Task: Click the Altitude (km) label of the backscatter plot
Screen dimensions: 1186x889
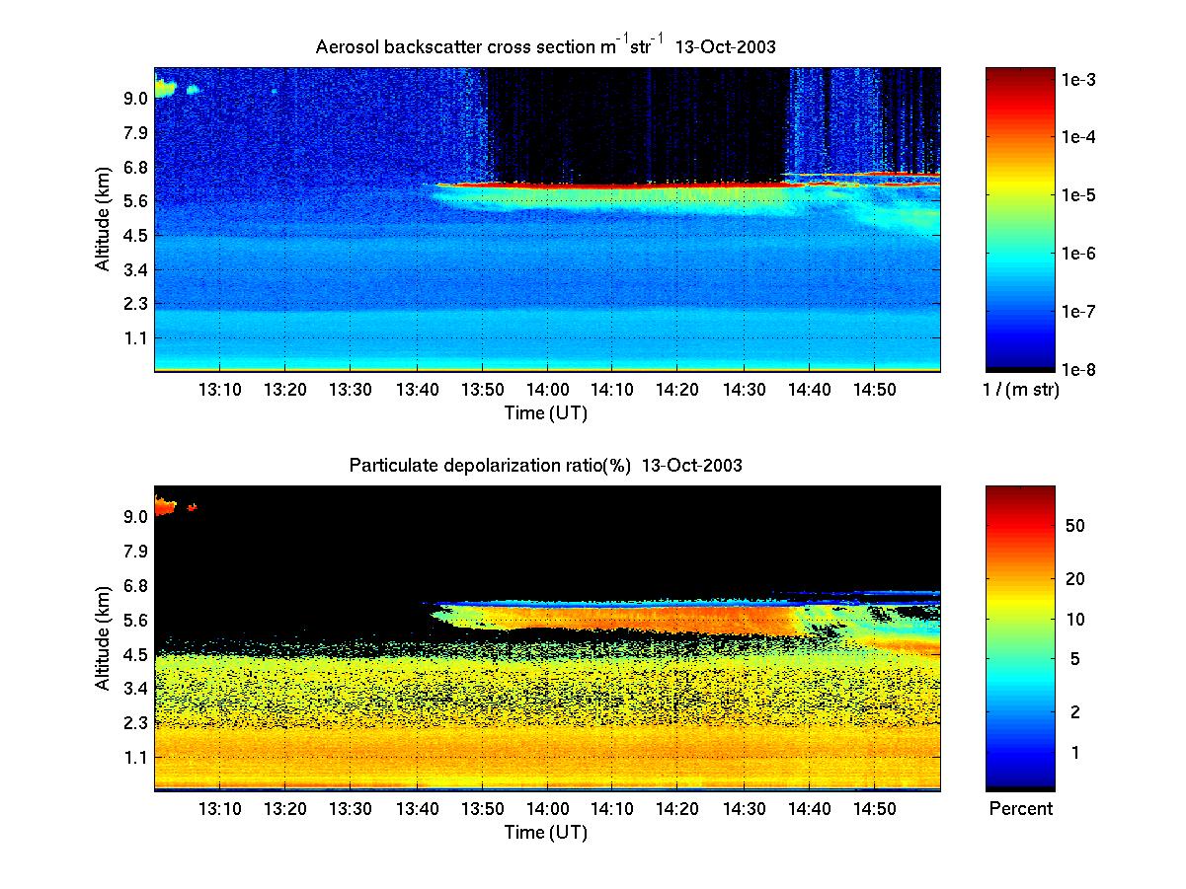Action: (102, 219)
